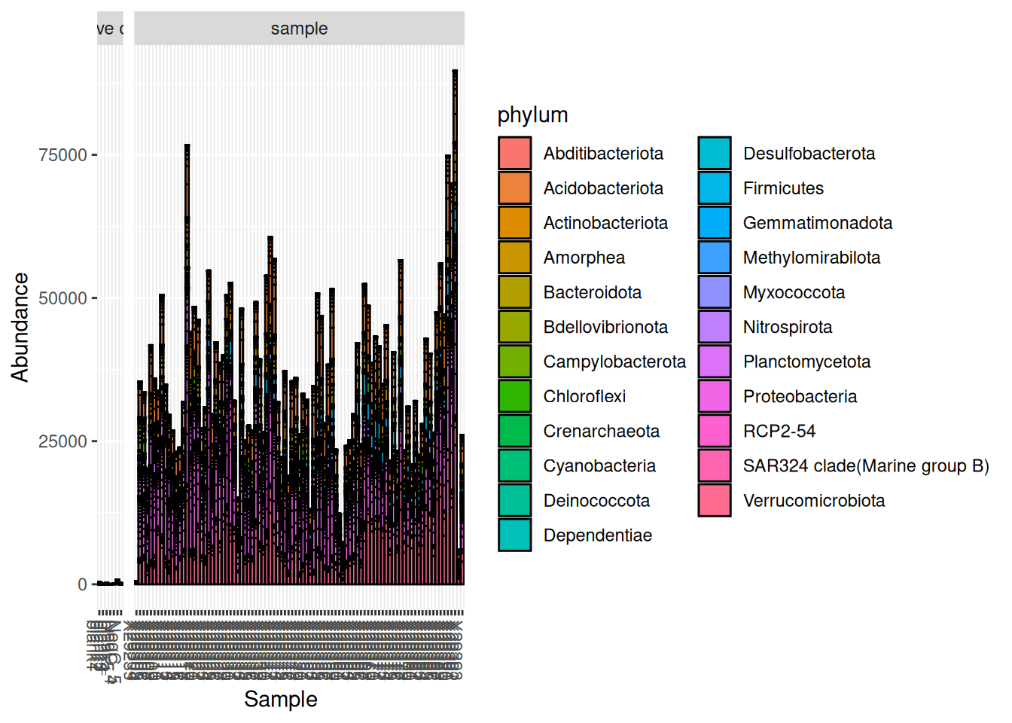Click the Myxococcota purple legend swatch
This screenshot has width=1012, height=723.
tap(714, 292)
